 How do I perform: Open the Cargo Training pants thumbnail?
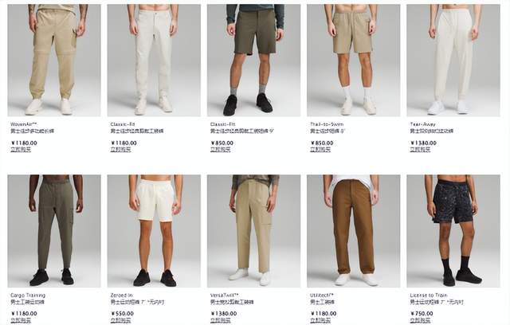coord(54,231)
